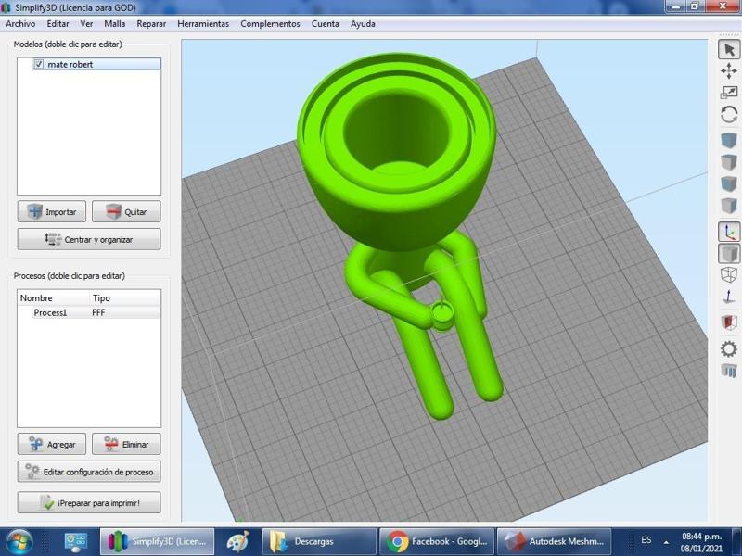Click the Quitar button
The image size is (742, 556).
point(126,211)
